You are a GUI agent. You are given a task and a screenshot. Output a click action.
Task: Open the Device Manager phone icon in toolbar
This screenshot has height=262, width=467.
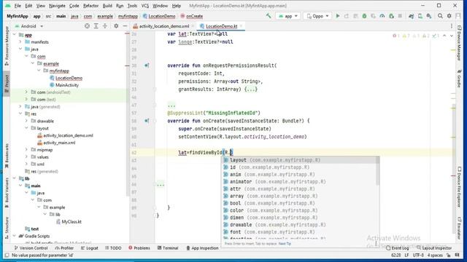420,16
